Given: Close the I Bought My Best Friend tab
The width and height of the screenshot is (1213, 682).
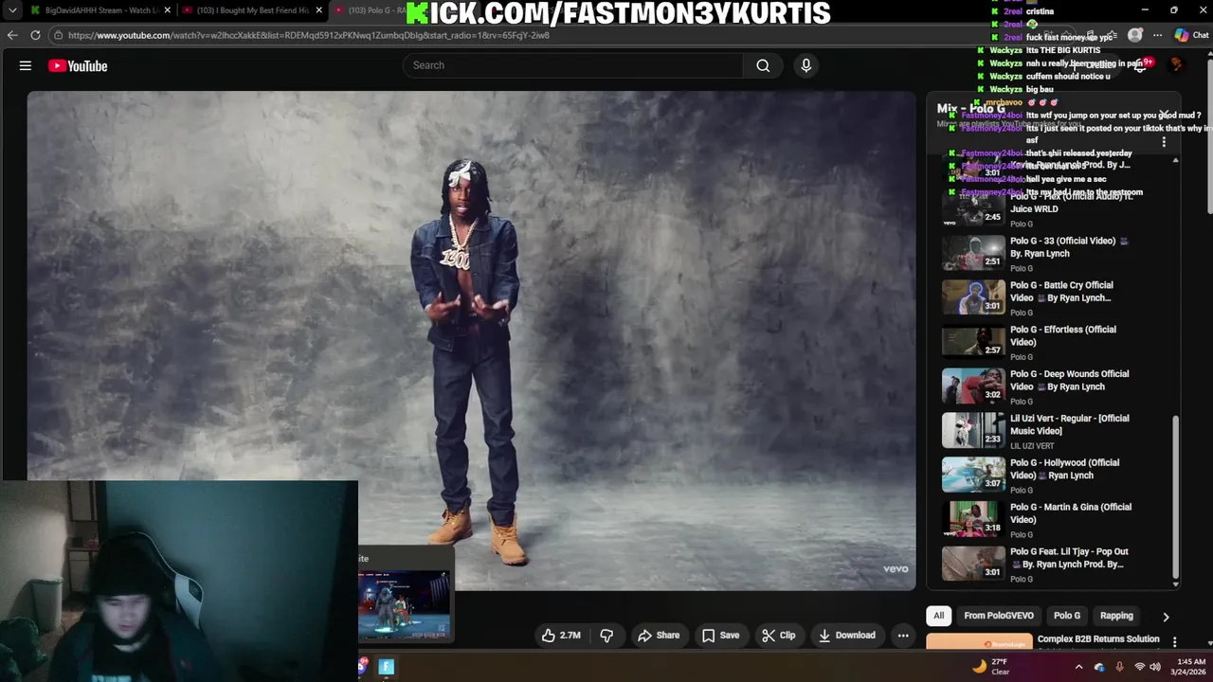Looking at the screenshot, I should 319,10.
